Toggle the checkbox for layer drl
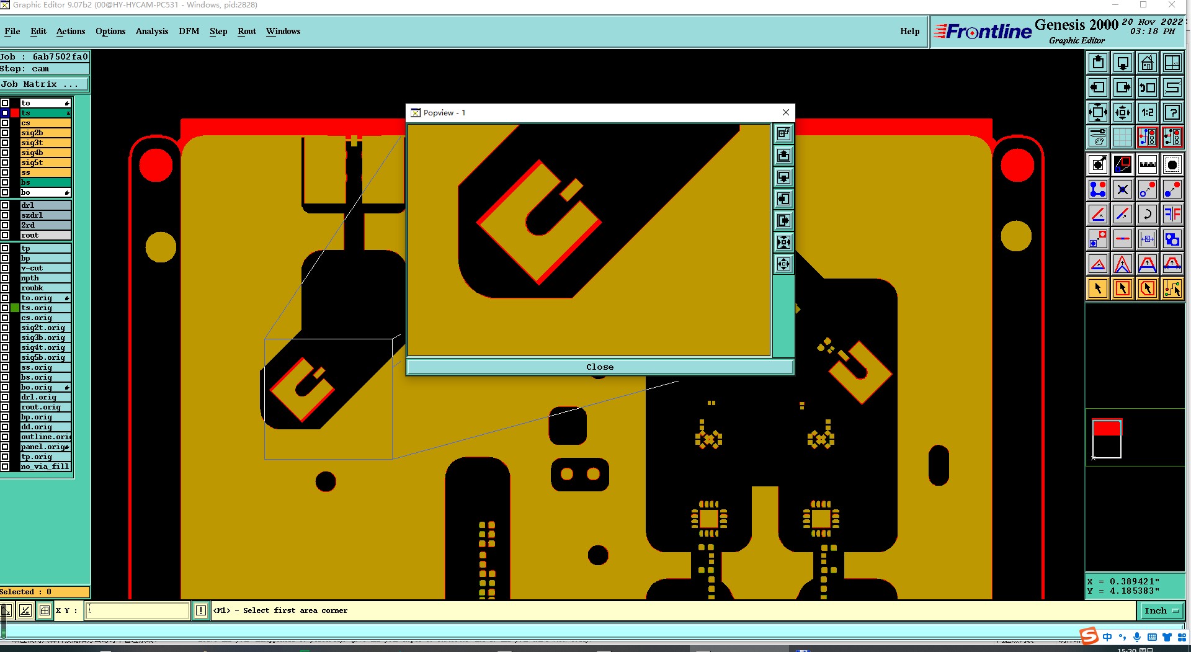Screen dimensions: 1191x652 [5, 205]
